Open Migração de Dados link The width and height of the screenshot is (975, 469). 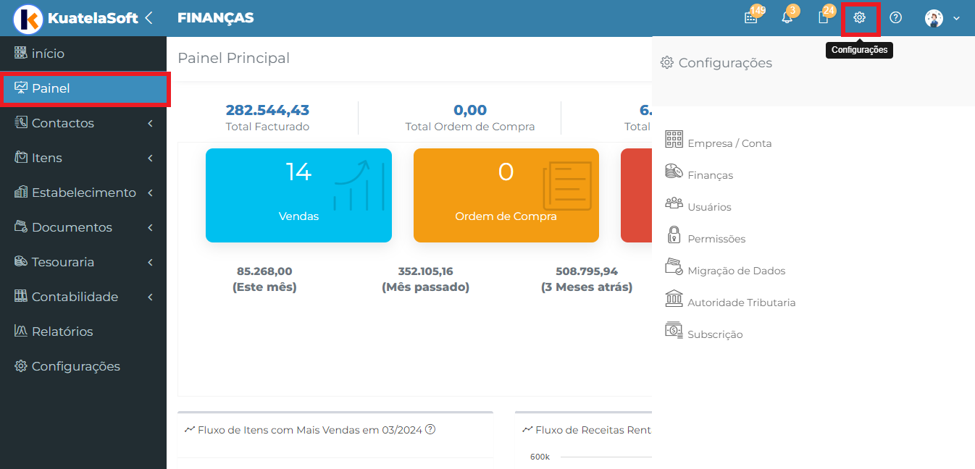pos(736,271)
